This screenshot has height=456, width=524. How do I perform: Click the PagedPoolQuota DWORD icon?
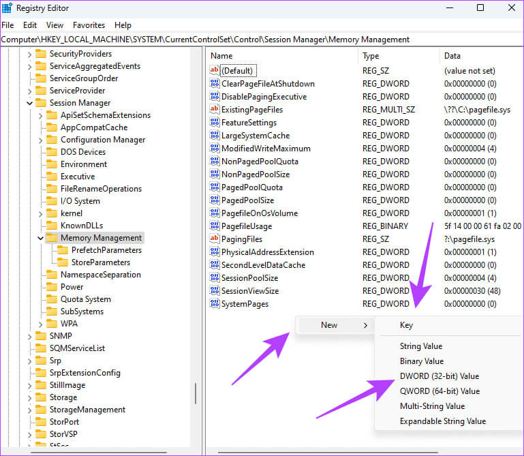(214, 187)
